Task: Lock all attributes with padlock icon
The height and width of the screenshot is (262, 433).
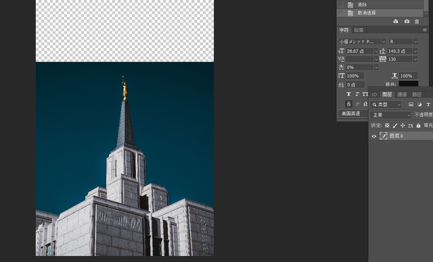Action: (x=418, y=126)
